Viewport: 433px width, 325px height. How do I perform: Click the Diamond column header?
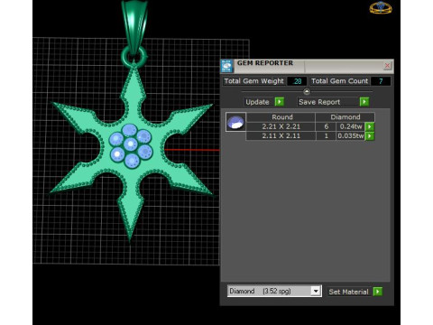pos(345,117)
